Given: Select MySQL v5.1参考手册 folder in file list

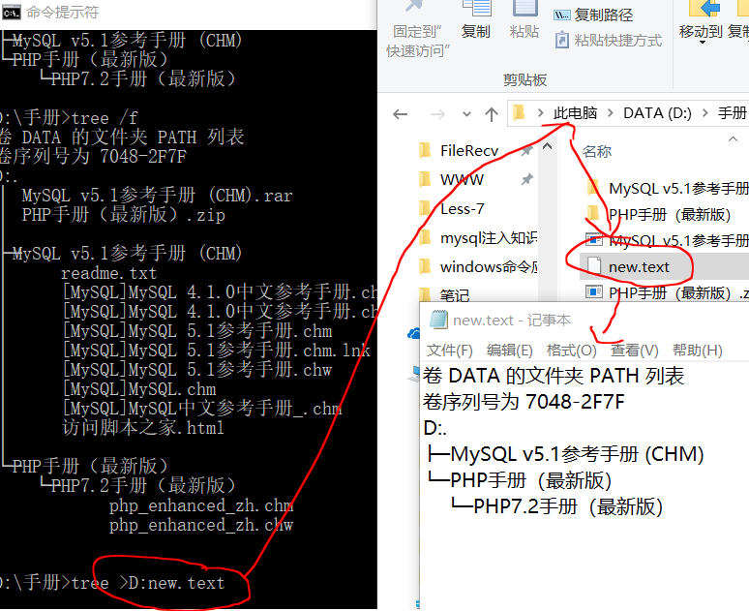Looking at the screenshot, I should (x=667, y=189).
